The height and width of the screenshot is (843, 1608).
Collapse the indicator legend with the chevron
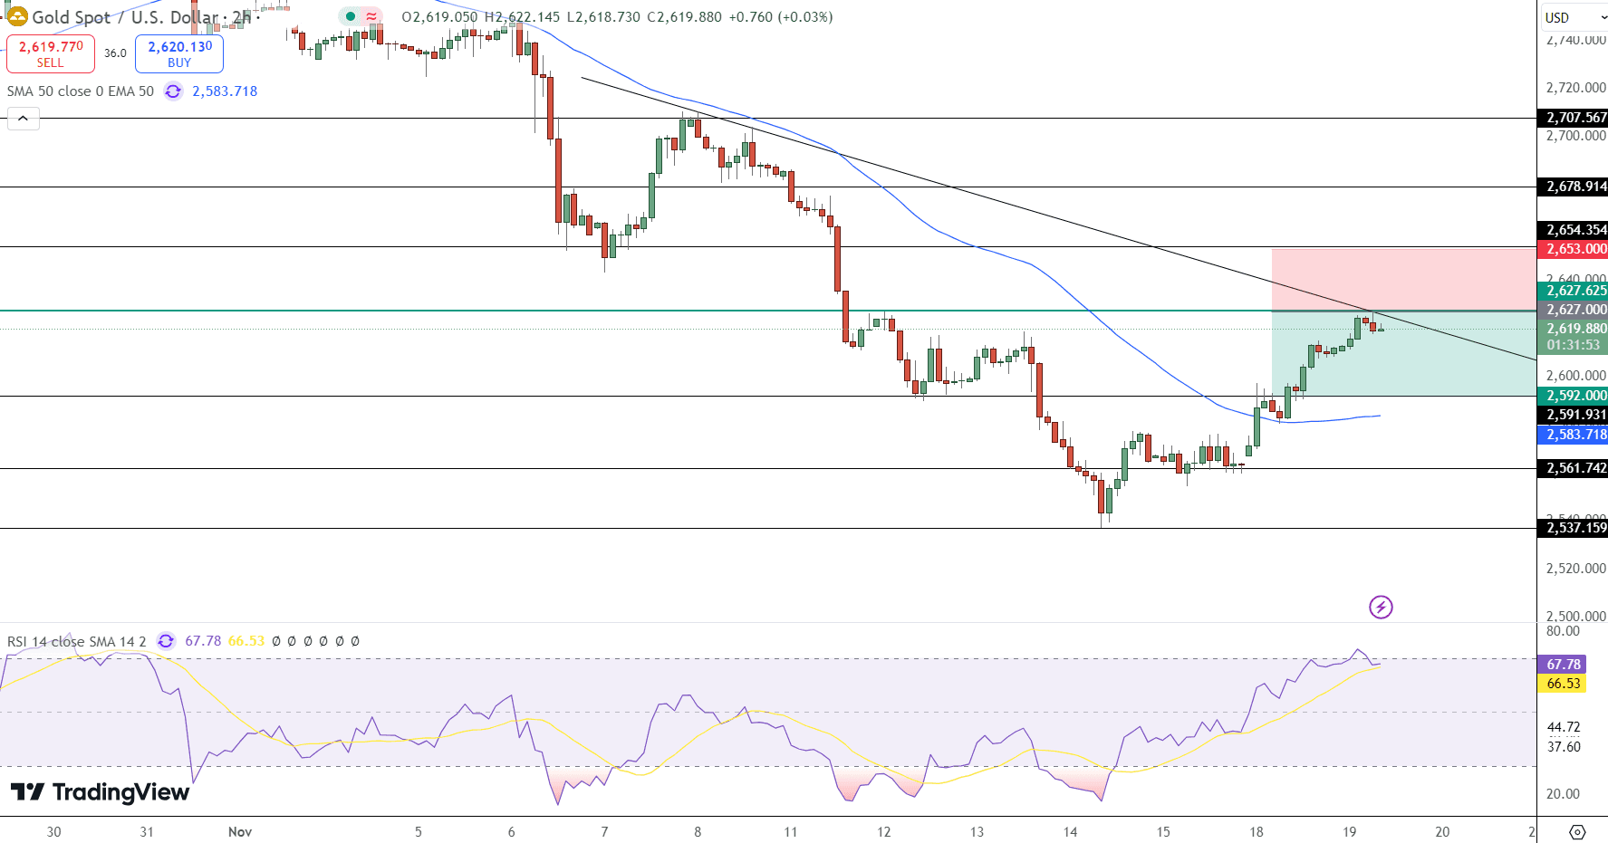coord(24,119)
